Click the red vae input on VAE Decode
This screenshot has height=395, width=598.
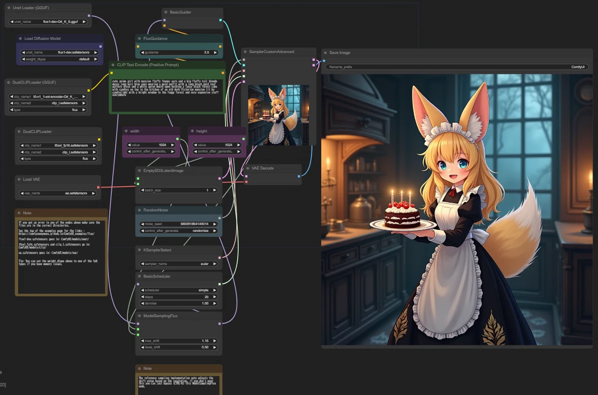tap(246, 182)
